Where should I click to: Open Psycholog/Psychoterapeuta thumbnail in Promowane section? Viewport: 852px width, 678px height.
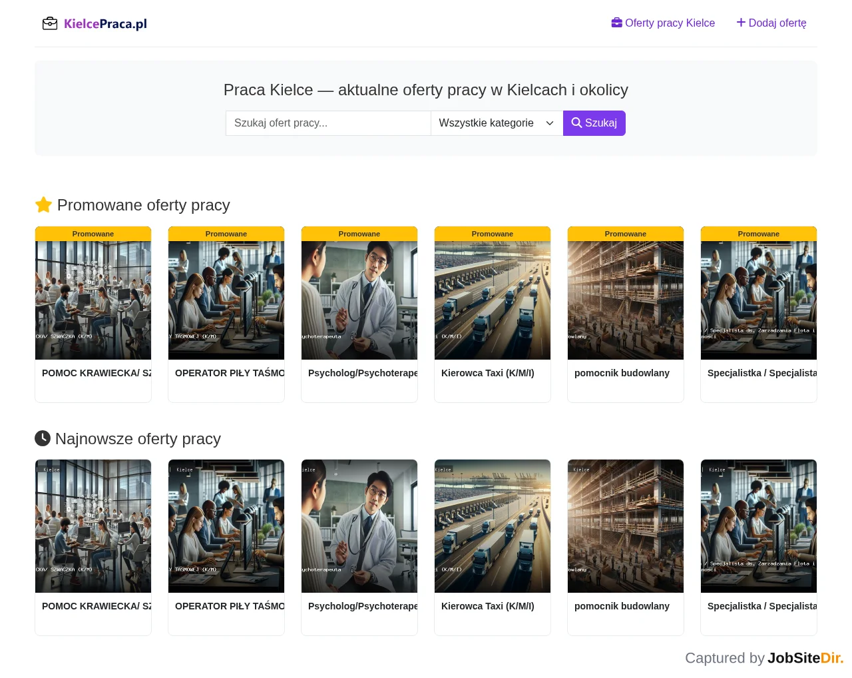[359, 300]
